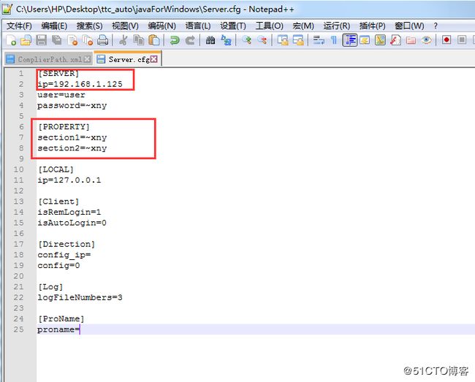Print the document using the printer icon

coord(103,40)
